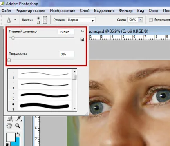Click the Главный диаметр value field

tap(66, 32)
